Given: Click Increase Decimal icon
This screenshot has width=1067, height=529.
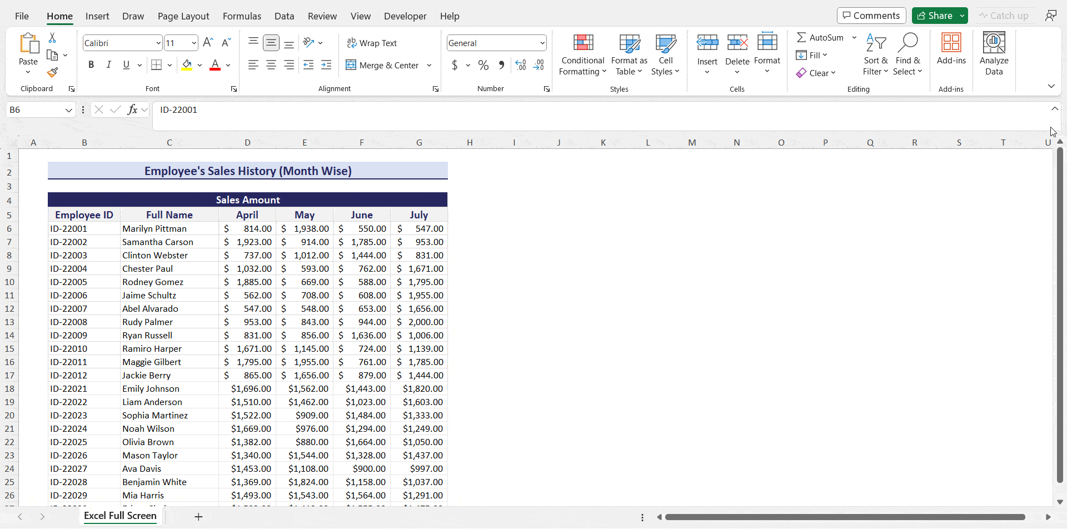Looking at the screenshot, I should click(521, 65).
